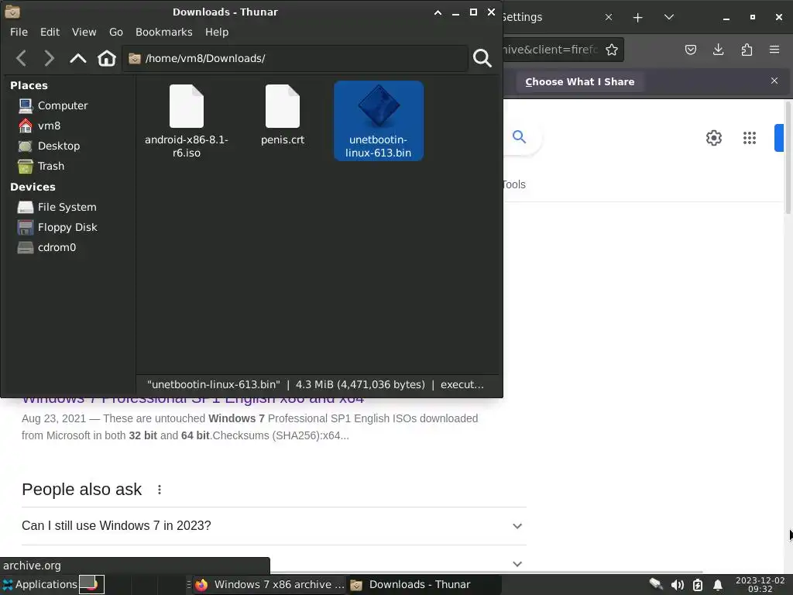The height and width of the screenshot is (595, 793).
Task: Open the volume speaker tray icon
Action: coord(677,585)
